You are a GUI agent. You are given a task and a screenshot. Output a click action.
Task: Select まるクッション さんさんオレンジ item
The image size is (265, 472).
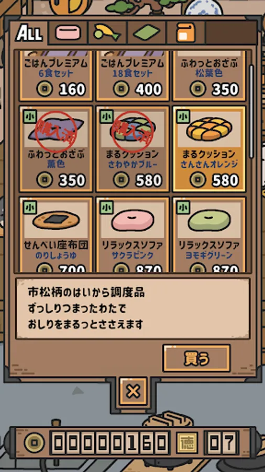(x=209, y=149)
